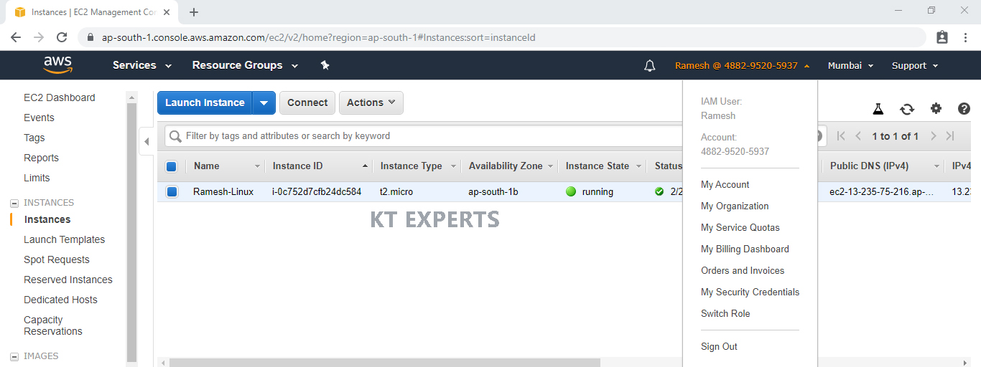Click the Connect button
This screenshot has height=367, width=981.
307,103
